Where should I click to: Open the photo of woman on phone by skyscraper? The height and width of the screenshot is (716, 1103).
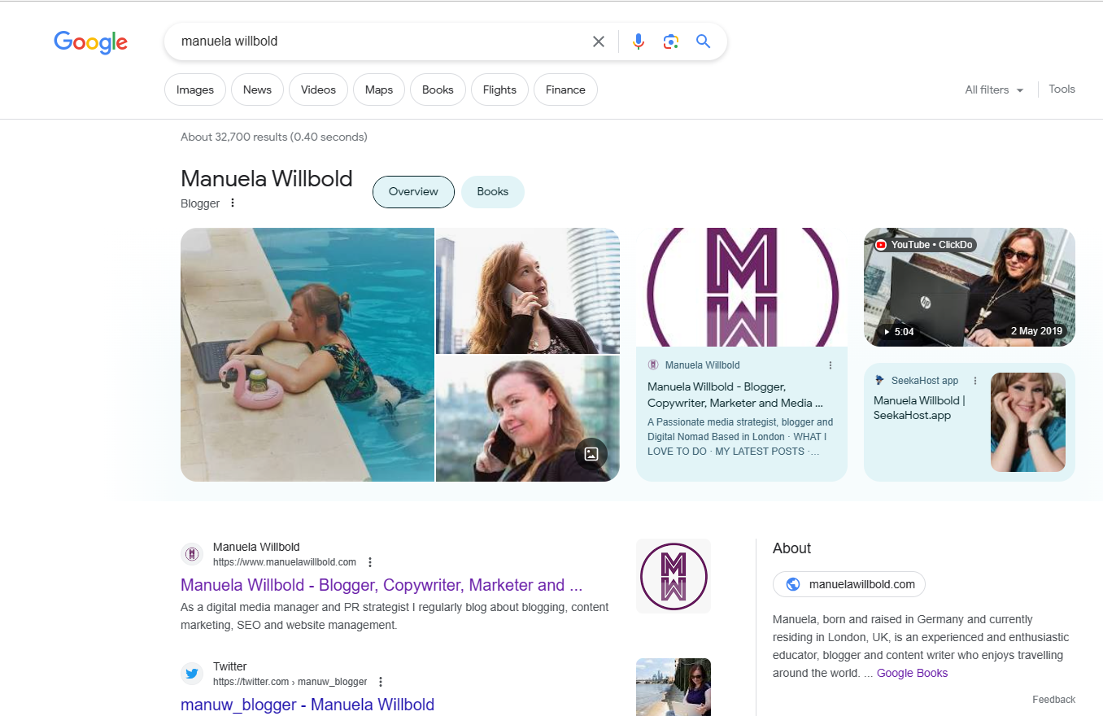pyautogui.click(x=528, y=290)
